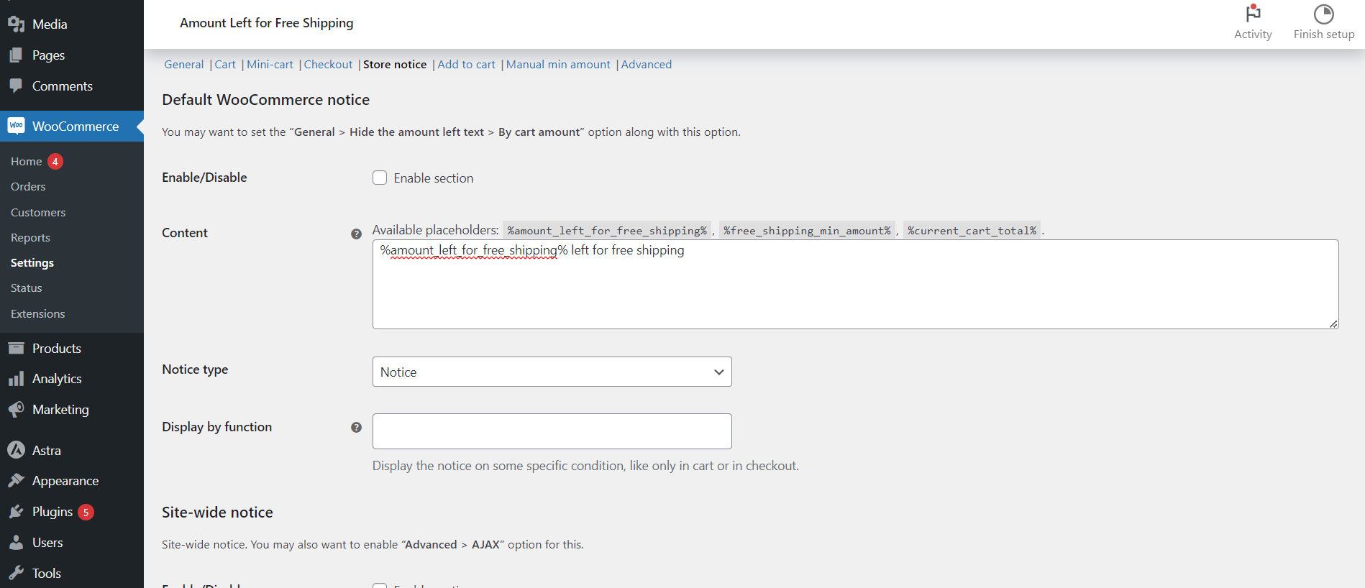Image resolution: width=1365 pixels, height=588 pixels.
Task: Open Plugins via the plug icon
Action: click(16, 512)
